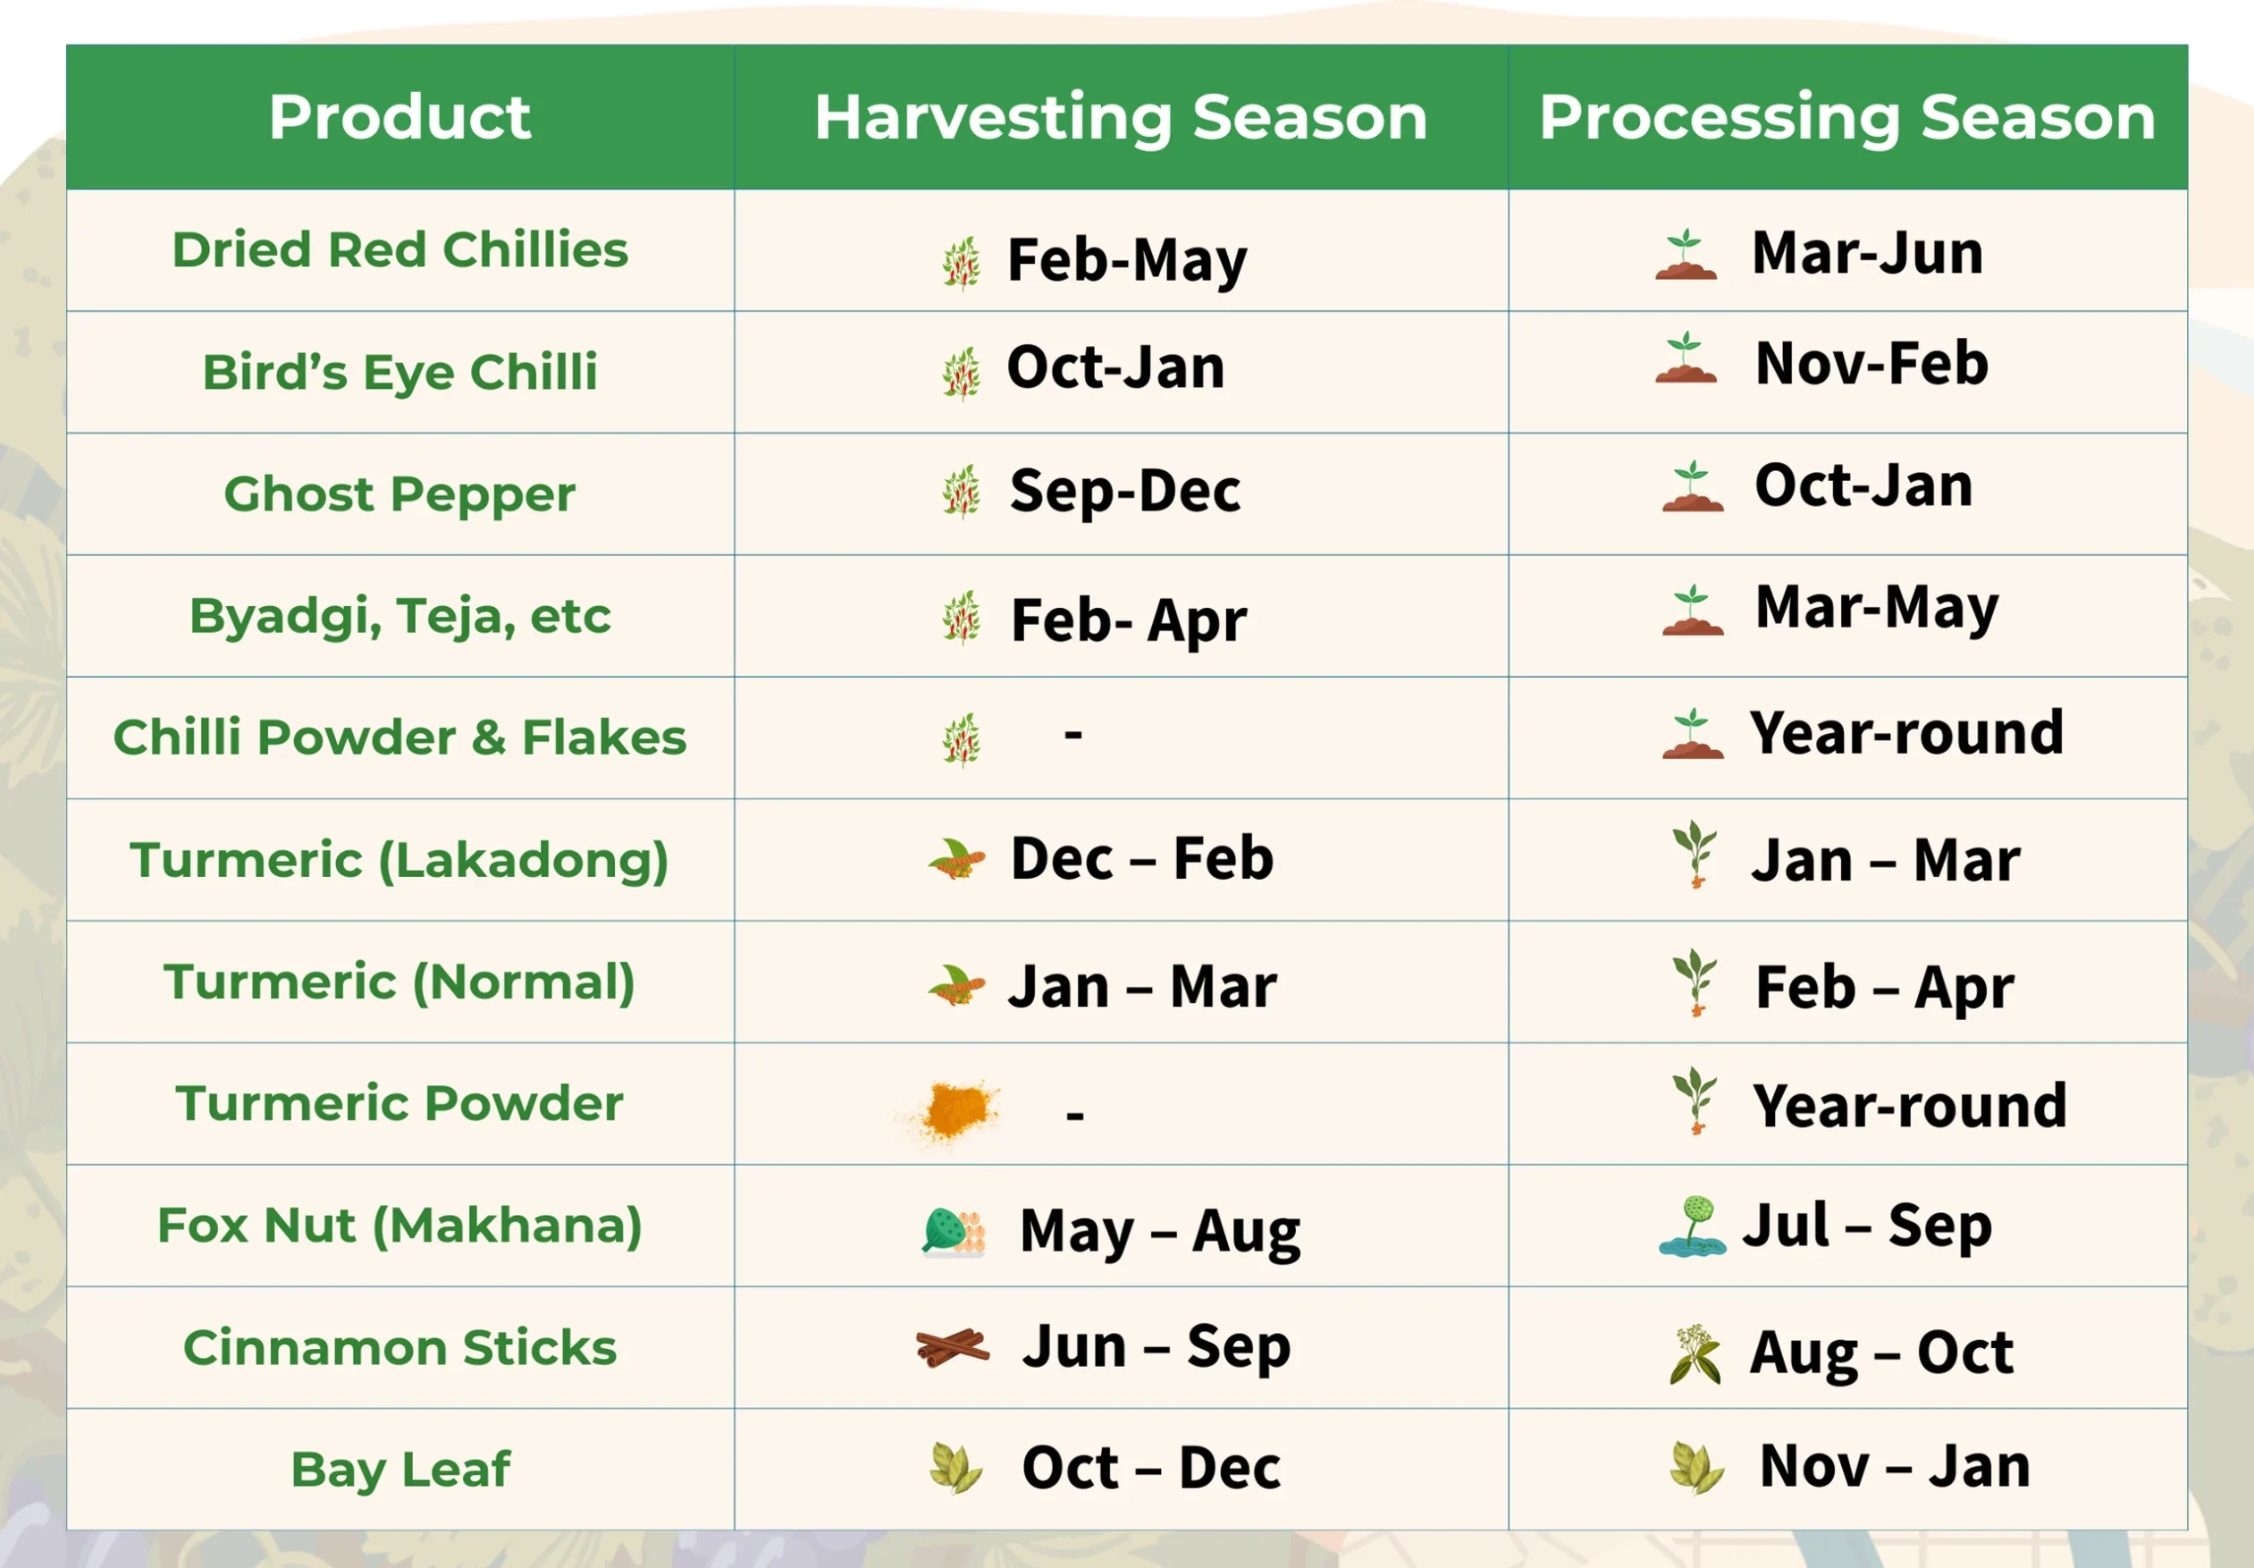This screenshot has height=1568, width=2254.
Task: Click the lotus pond icon next to Jul – Sep
Action: tap(1693, 1226)
